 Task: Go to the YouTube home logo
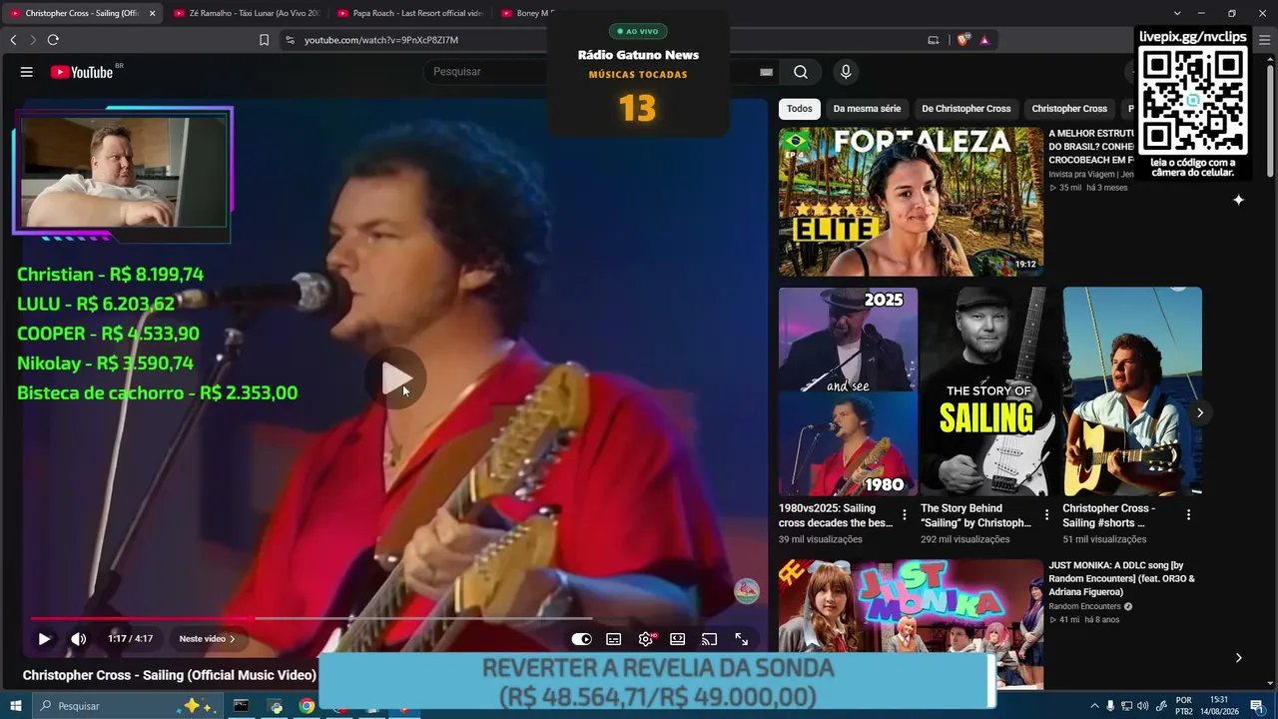82,72
